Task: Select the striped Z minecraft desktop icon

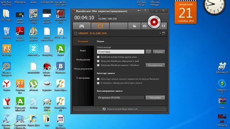Action: click(x=33, y=51)
